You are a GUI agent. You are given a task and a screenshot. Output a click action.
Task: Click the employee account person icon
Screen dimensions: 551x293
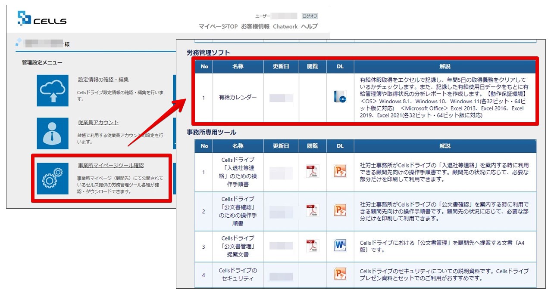point(53,133)
